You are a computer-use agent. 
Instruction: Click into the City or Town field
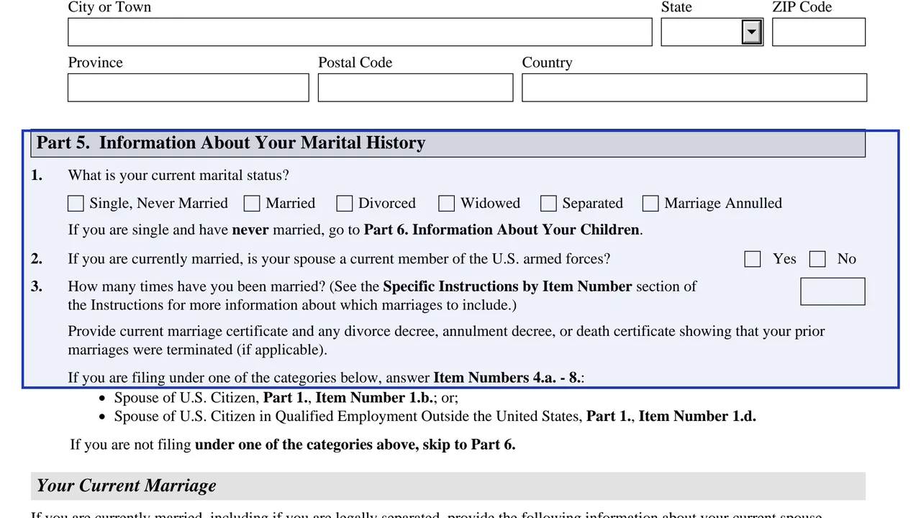tap(360, 32)
